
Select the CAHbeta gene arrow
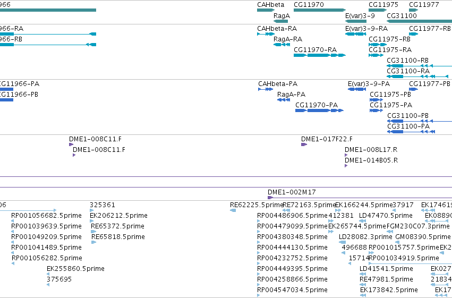pos(266,10)
